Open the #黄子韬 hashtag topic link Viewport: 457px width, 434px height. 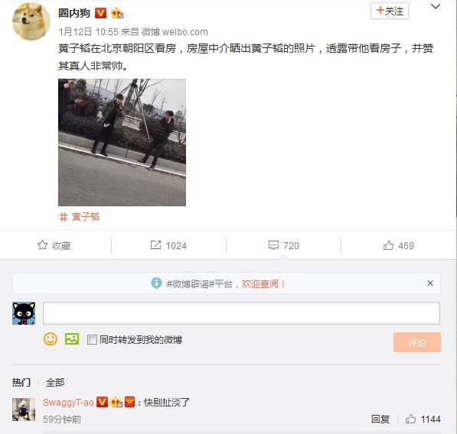[x=80, y=217]
